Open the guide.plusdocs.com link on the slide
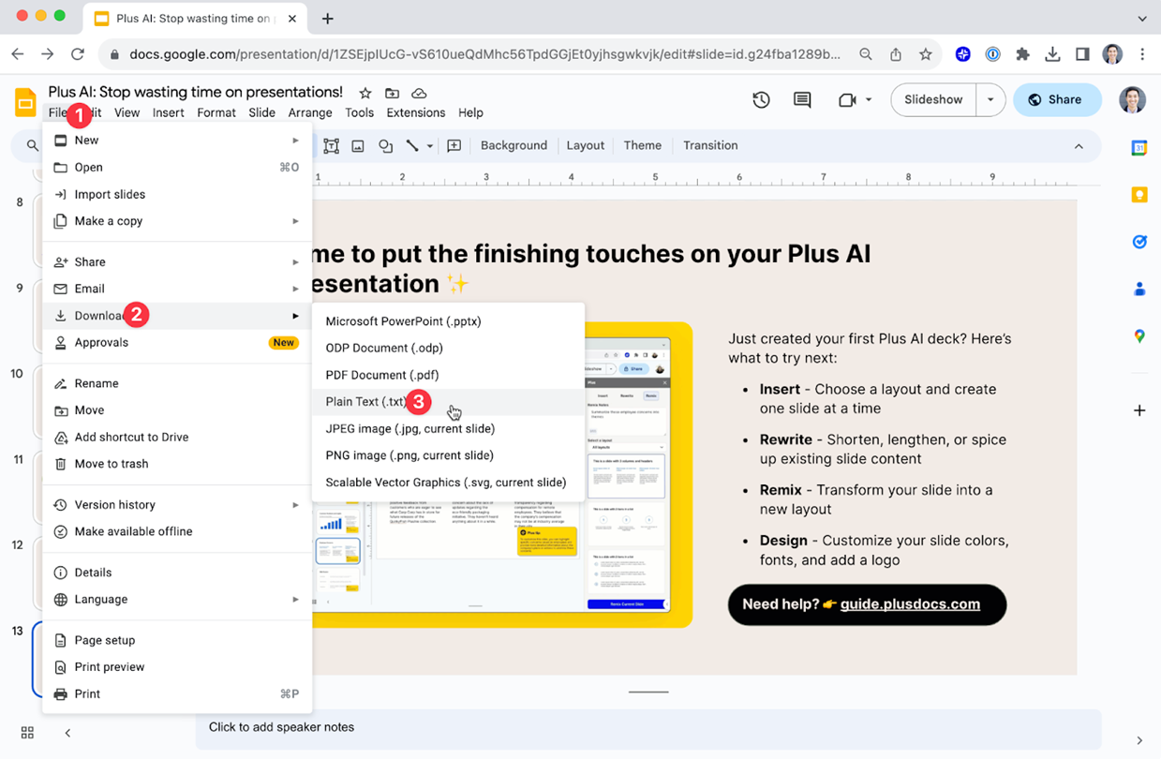This screenshot has width=1161, height=759. point(910,603)
